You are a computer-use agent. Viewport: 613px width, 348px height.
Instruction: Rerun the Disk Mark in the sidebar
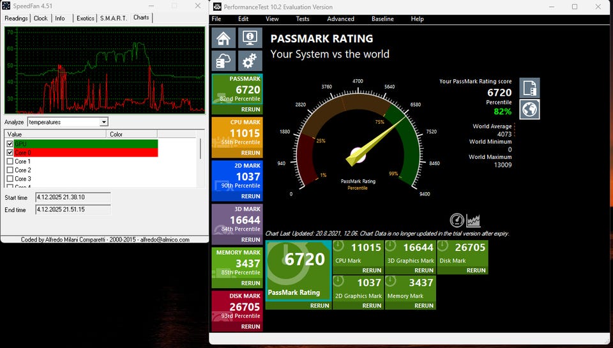[250, 326]
